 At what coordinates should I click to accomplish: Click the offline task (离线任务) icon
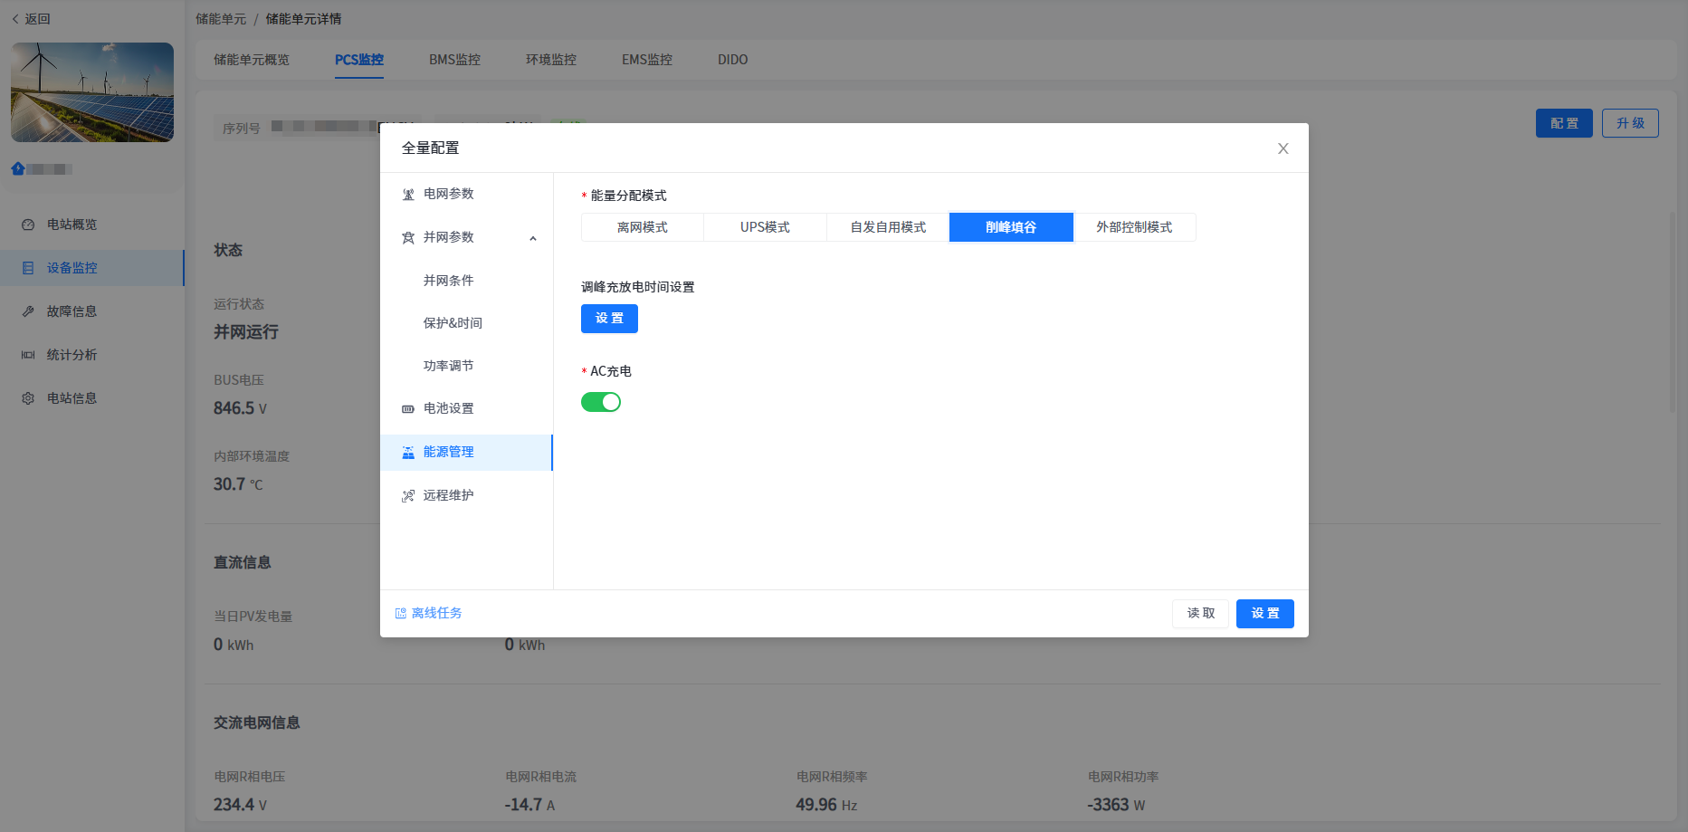click(401, 614)
